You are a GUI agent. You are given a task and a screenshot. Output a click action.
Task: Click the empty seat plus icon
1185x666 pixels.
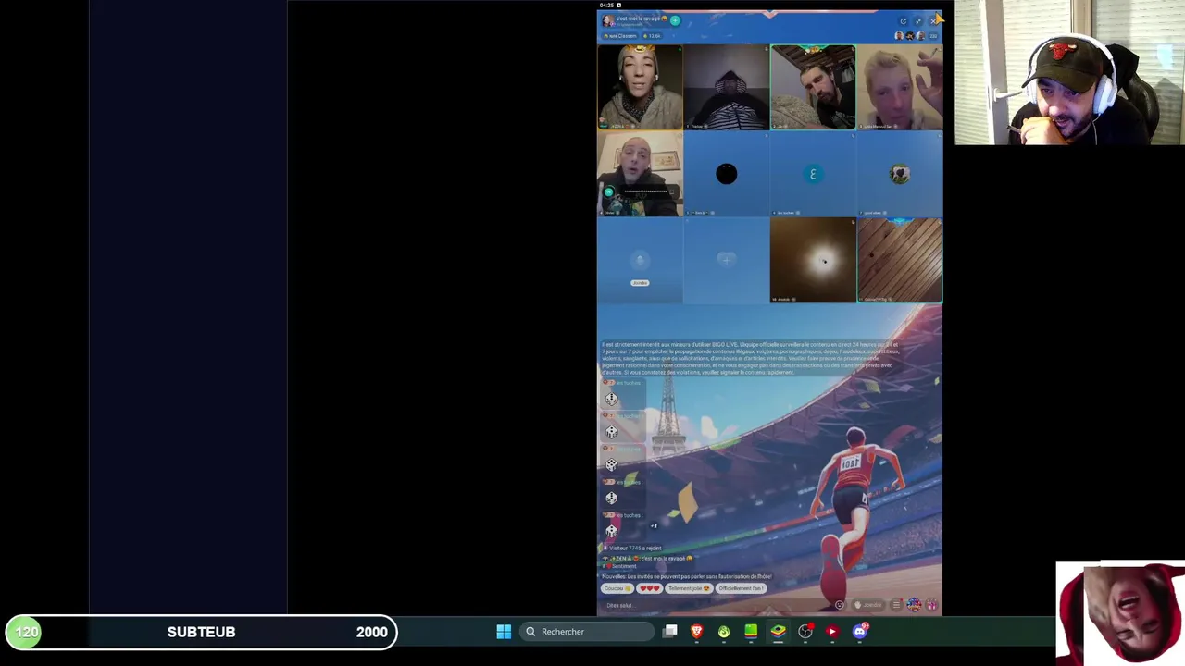tap(727, 260)
